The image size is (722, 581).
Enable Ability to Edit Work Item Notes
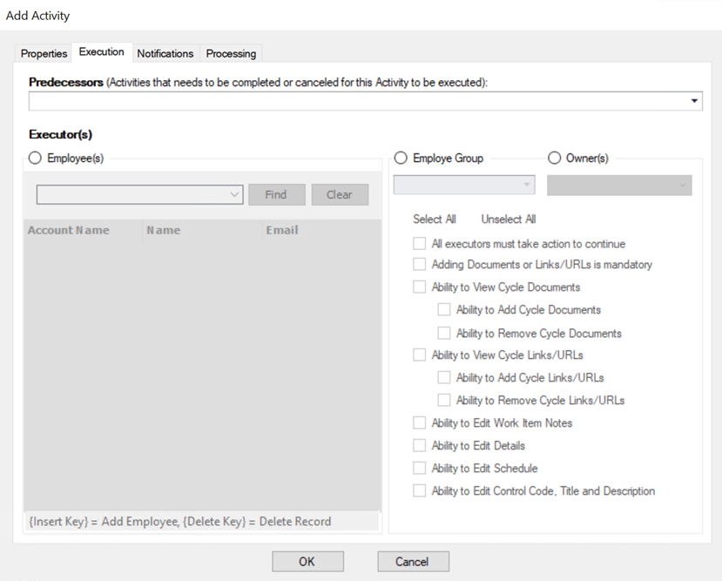[420, 423]
